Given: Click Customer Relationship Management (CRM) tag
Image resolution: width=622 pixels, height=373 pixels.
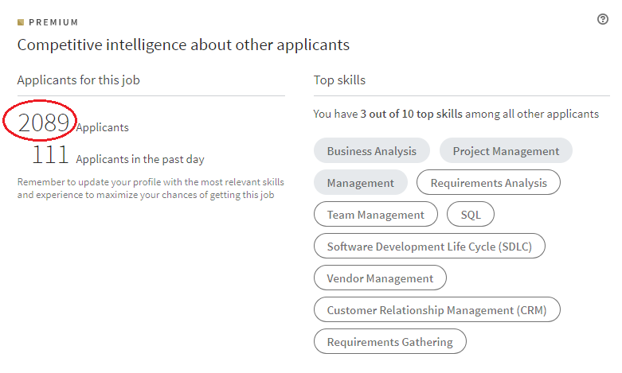Looking at the screenshot, I should 436,309.
